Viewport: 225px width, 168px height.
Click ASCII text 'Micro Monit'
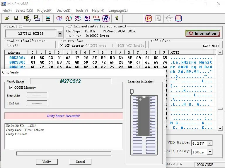(x=198, y=62)
